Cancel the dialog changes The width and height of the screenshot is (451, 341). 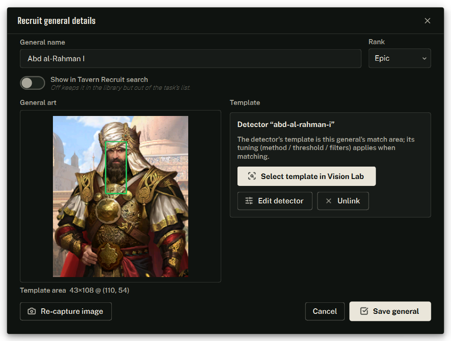click(x=325, y=312)
